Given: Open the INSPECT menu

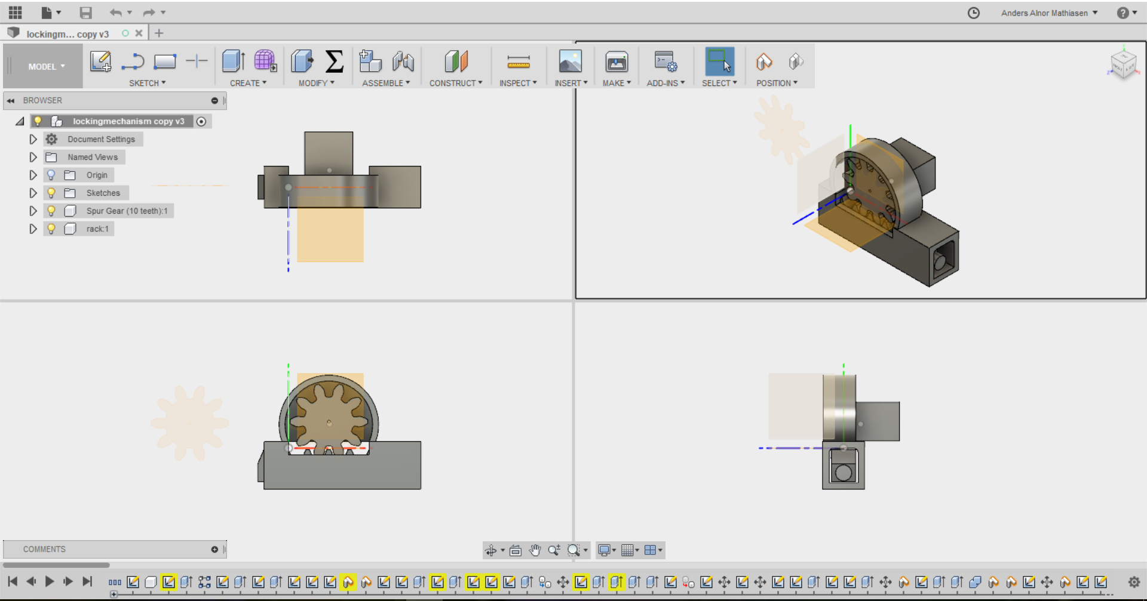Looking at the screenshot, I should pyautogui.click(x=519, y=83).
